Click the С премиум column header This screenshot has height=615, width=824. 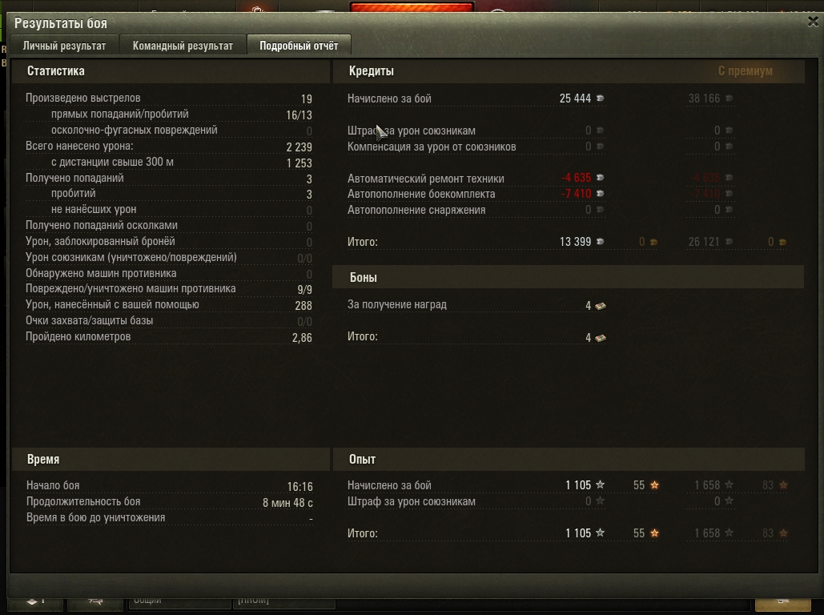(746, 71)
